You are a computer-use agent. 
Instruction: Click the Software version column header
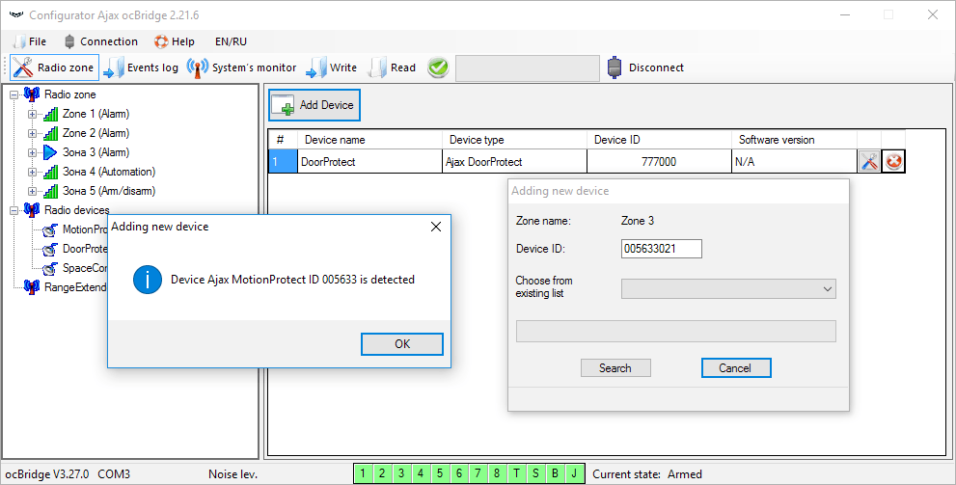(795, 140)
